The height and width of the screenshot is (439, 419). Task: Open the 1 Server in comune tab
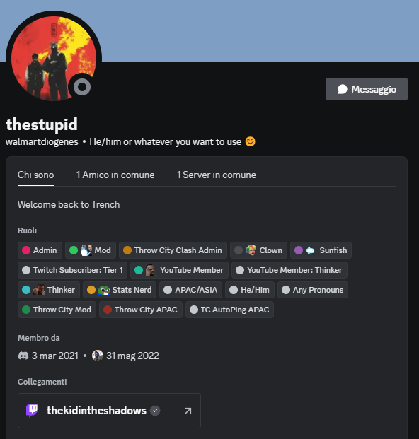tap(217, 175)
